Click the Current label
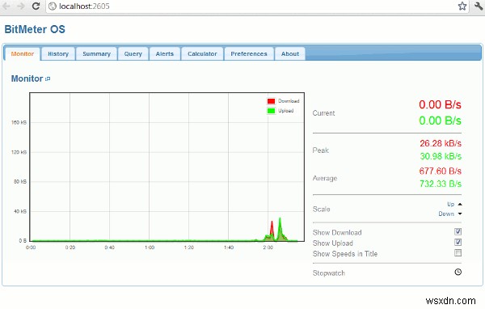Image resolution: width=485 pixels, height=309 pixels. coord(323,113)
